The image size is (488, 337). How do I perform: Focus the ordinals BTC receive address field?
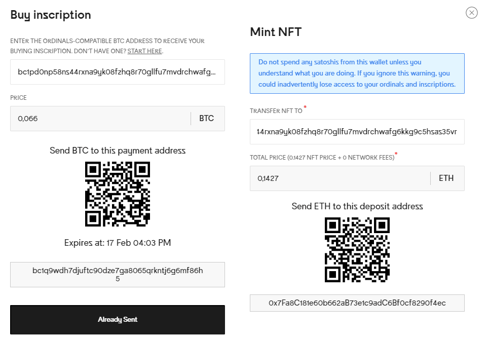pyautogui.click(x=118, y=72)
